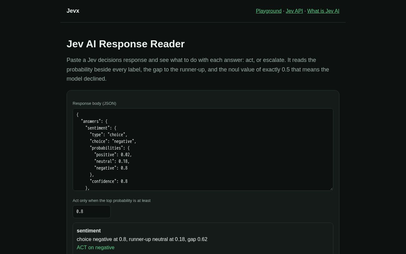This screenshot has width=406, height=254.
Task: Click the 'ACT on negative' verdict text
Action: coord(95,247)
